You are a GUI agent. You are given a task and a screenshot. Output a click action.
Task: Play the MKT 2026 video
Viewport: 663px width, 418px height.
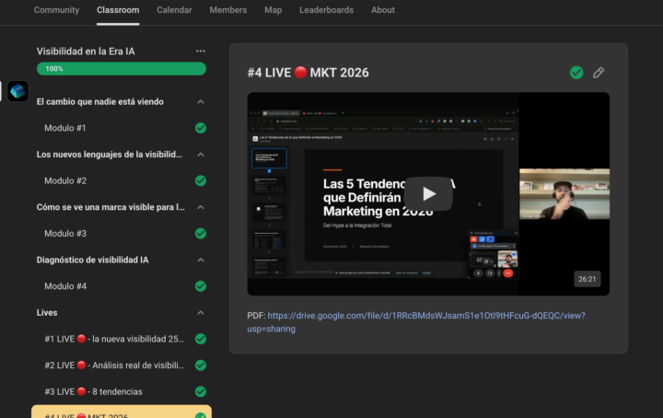coord(428,193)
